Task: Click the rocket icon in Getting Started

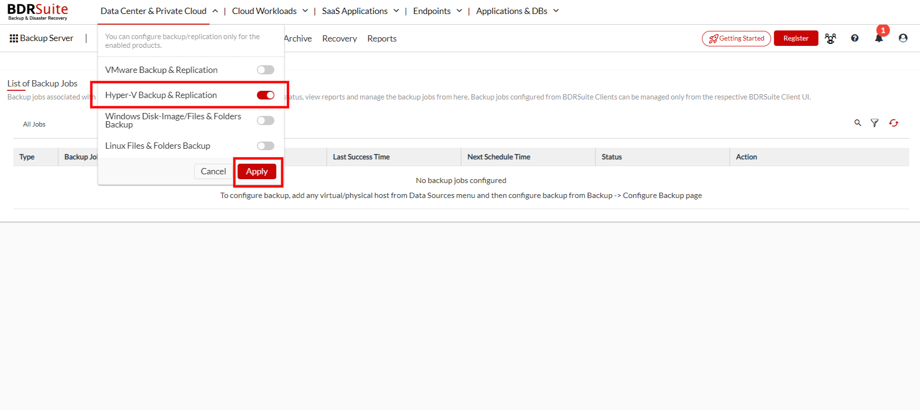Action: [x=713, y=39]
